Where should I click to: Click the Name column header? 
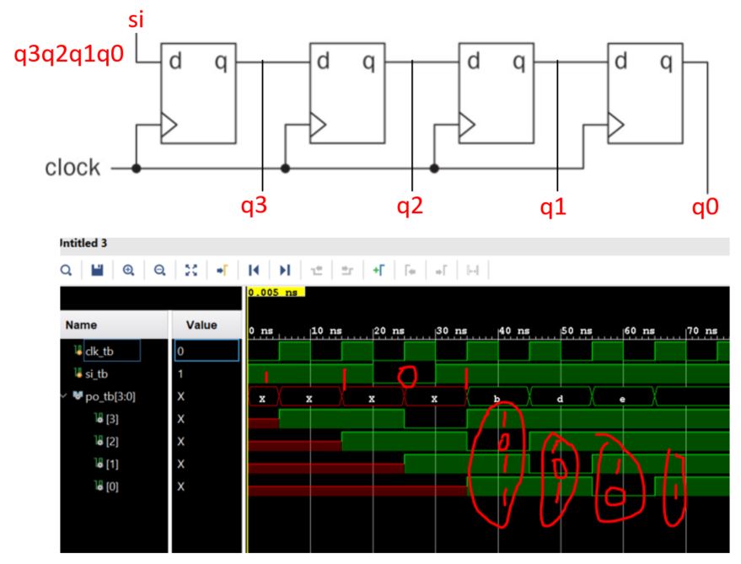(81, 325)
